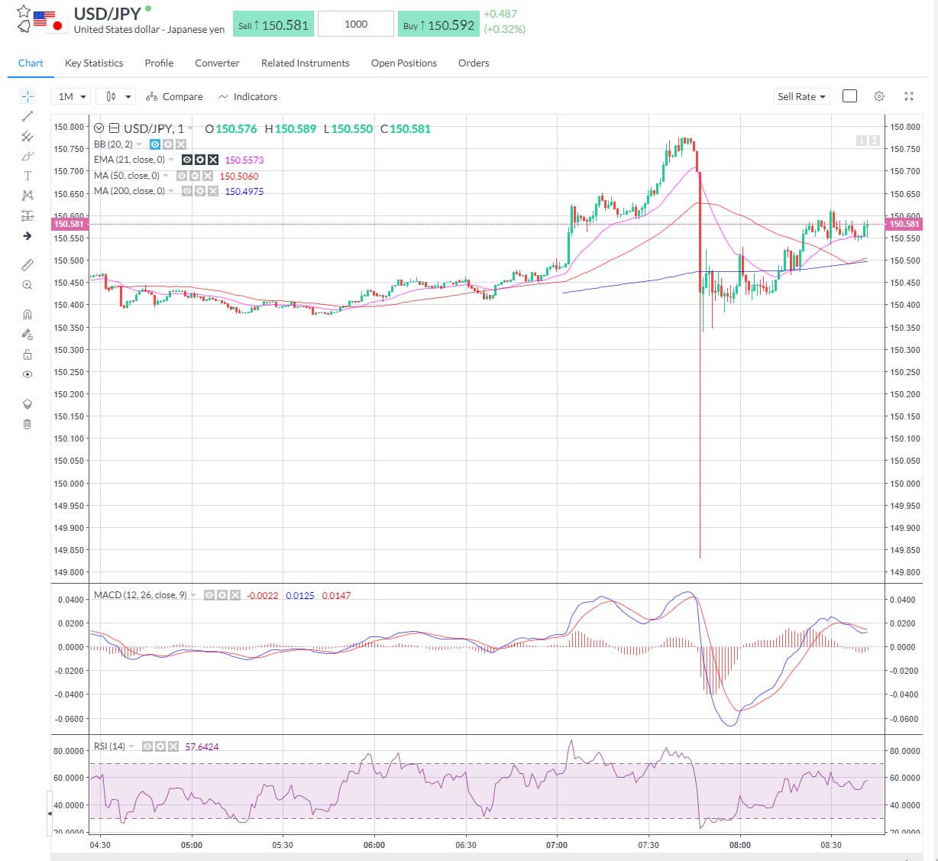Screen dimensions: 938x861
Task: Click the Buy 150.592 button
Action: 438,24
